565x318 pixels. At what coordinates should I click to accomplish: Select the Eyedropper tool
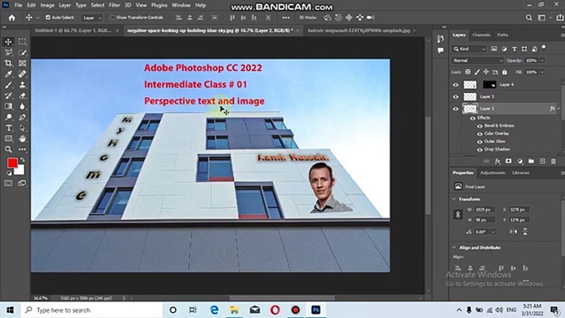pyautogui.click(x=8, y=74)
